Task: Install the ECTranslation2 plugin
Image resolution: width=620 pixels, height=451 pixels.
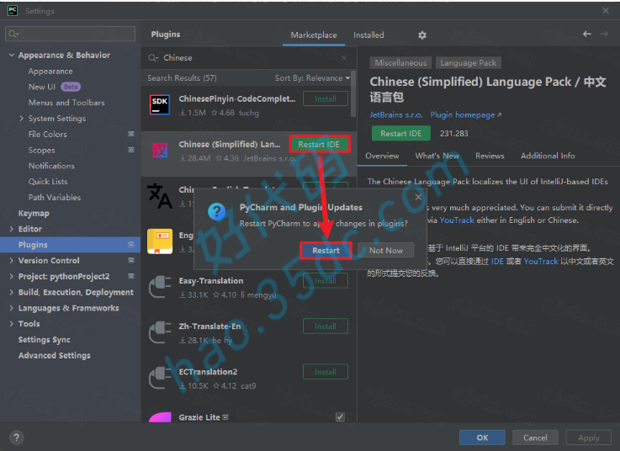Action: click(326, 372)
